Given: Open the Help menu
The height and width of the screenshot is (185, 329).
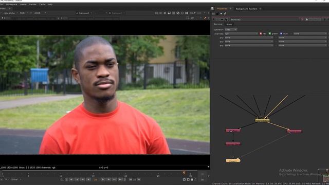Looking at the screenshot, I should (x=50, y=5).
